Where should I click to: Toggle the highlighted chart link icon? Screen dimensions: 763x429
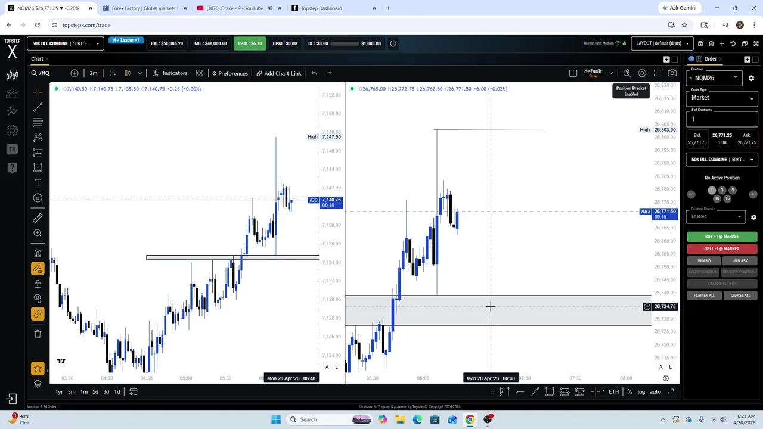click(x=38, y=314)
